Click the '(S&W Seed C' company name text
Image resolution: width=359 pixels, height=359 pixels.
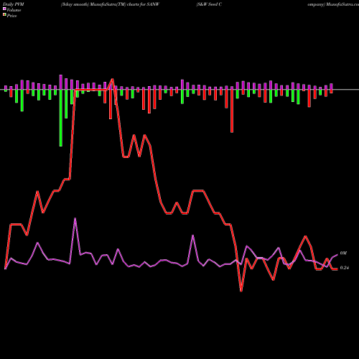point(209,4)
